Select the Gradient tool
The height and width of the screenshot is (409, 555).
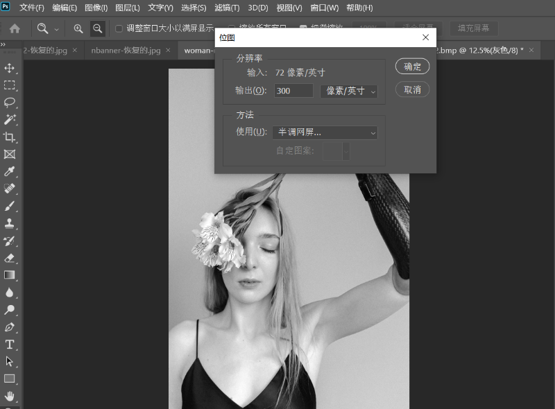tap(10, 275)
